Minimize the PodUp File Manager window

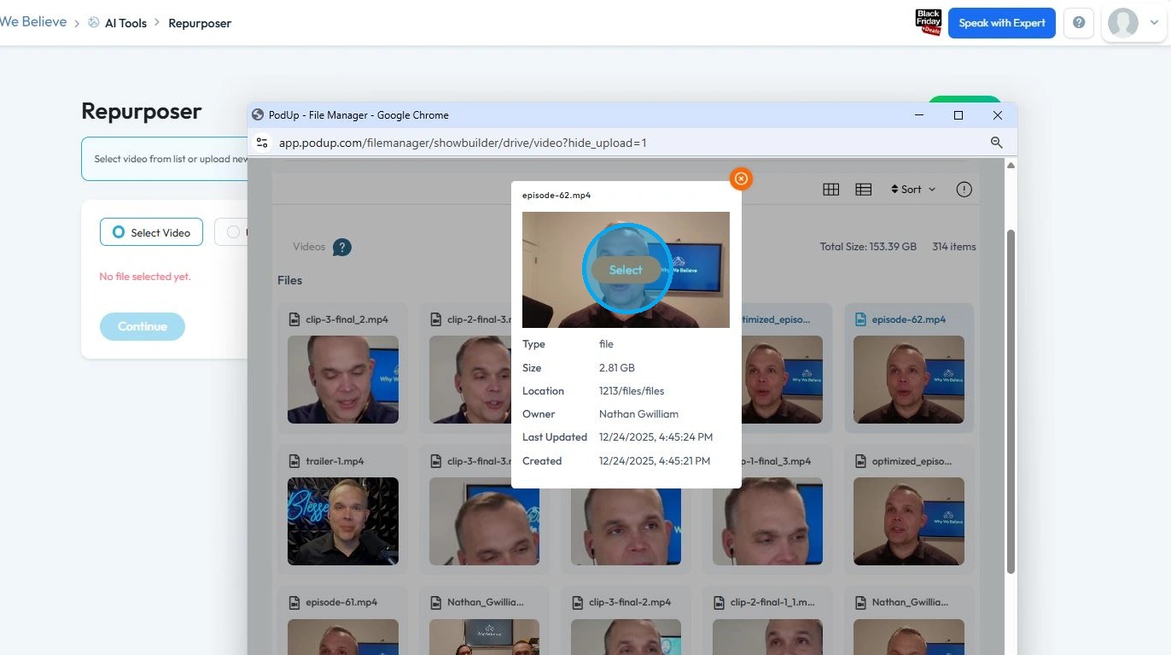point(919,115)
